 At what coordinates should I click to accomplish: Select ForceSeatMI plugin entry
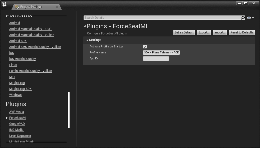18,118
